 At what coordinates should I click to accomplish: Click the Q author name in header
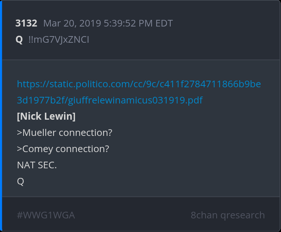[x=19, y=39]
